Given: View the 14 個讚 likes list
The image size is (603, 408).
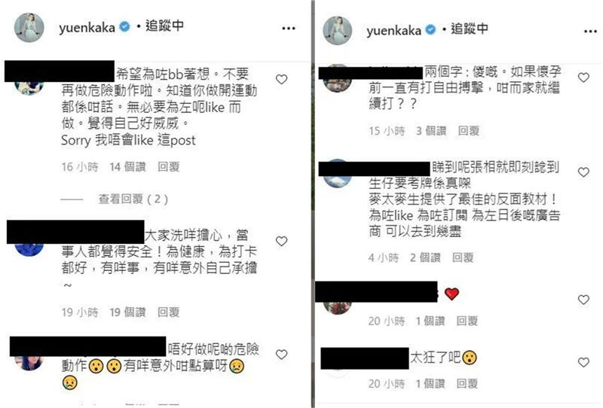Looking at the screenshot, I should (x=127, y=166).
